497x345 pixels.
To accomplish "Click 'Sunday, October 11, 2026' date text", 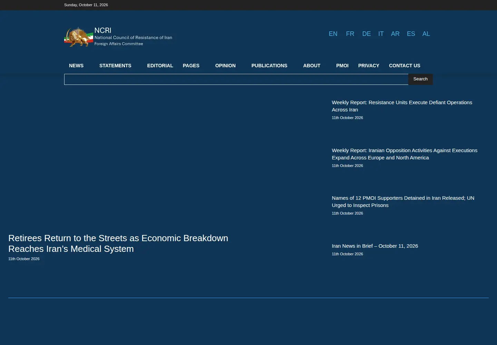I will click(86, 5).
